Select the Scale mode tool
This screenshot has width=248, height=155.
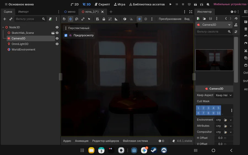point(83,19)
